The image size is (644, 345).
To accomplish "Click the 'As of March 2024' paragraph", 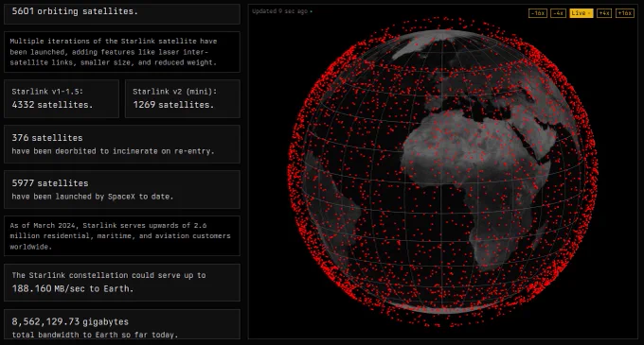I will click(120, 236).
